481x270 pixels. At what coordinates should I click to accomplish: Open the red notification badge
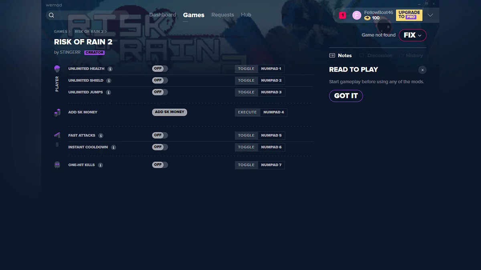[x=342, y=15]
